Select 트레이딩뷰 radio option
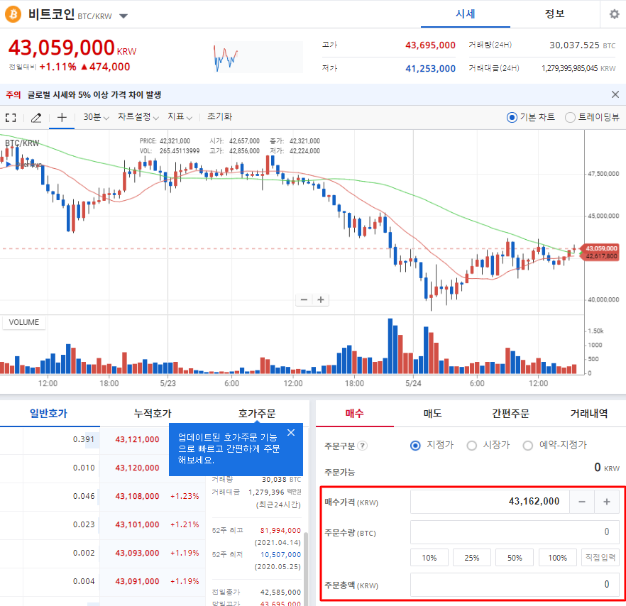Viewport: 626px width, 606px height. pos(570,117)
